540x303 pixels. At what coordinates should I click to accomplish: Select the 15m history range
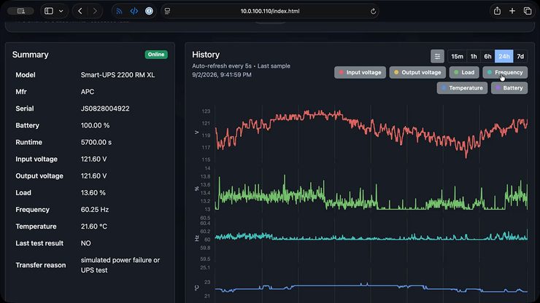tap(457, 56)
